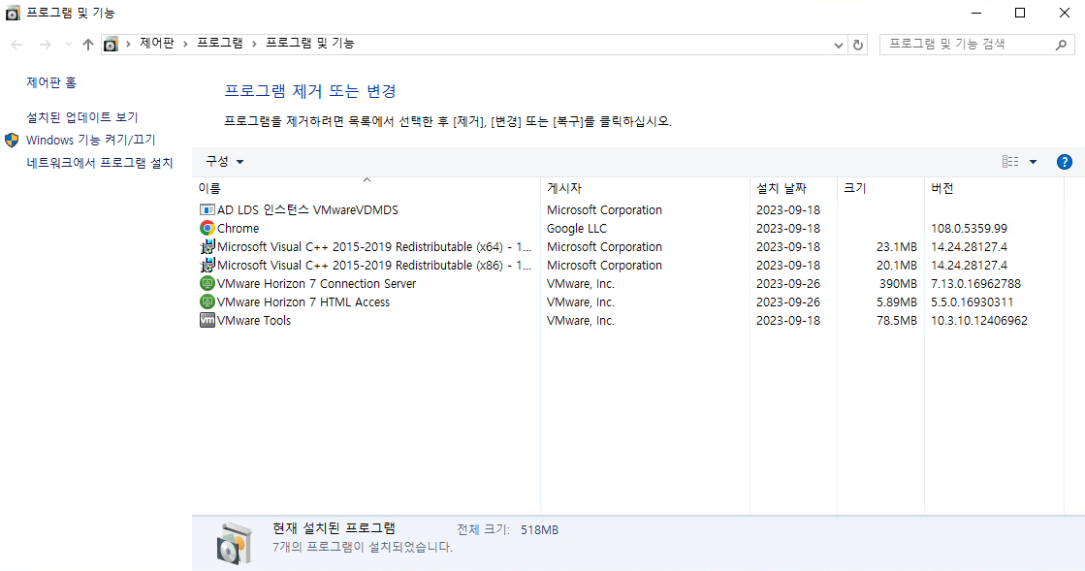Open 네트워크에서 프로그램 설치 link
1085x571 pixels.
100,163
